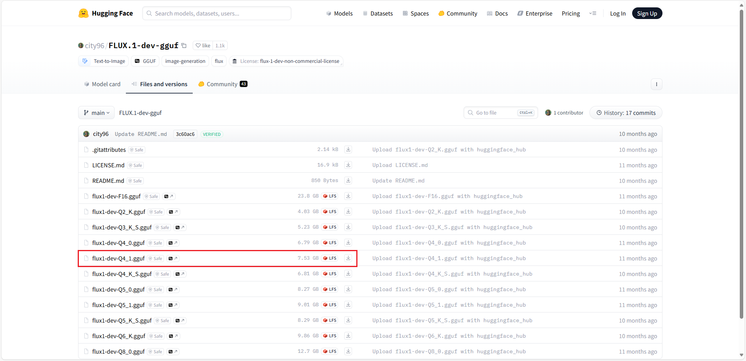Open the flux1-dev-Q5_K_S.gguf file link
746x361 pixels.
click(x=122, y=320)
